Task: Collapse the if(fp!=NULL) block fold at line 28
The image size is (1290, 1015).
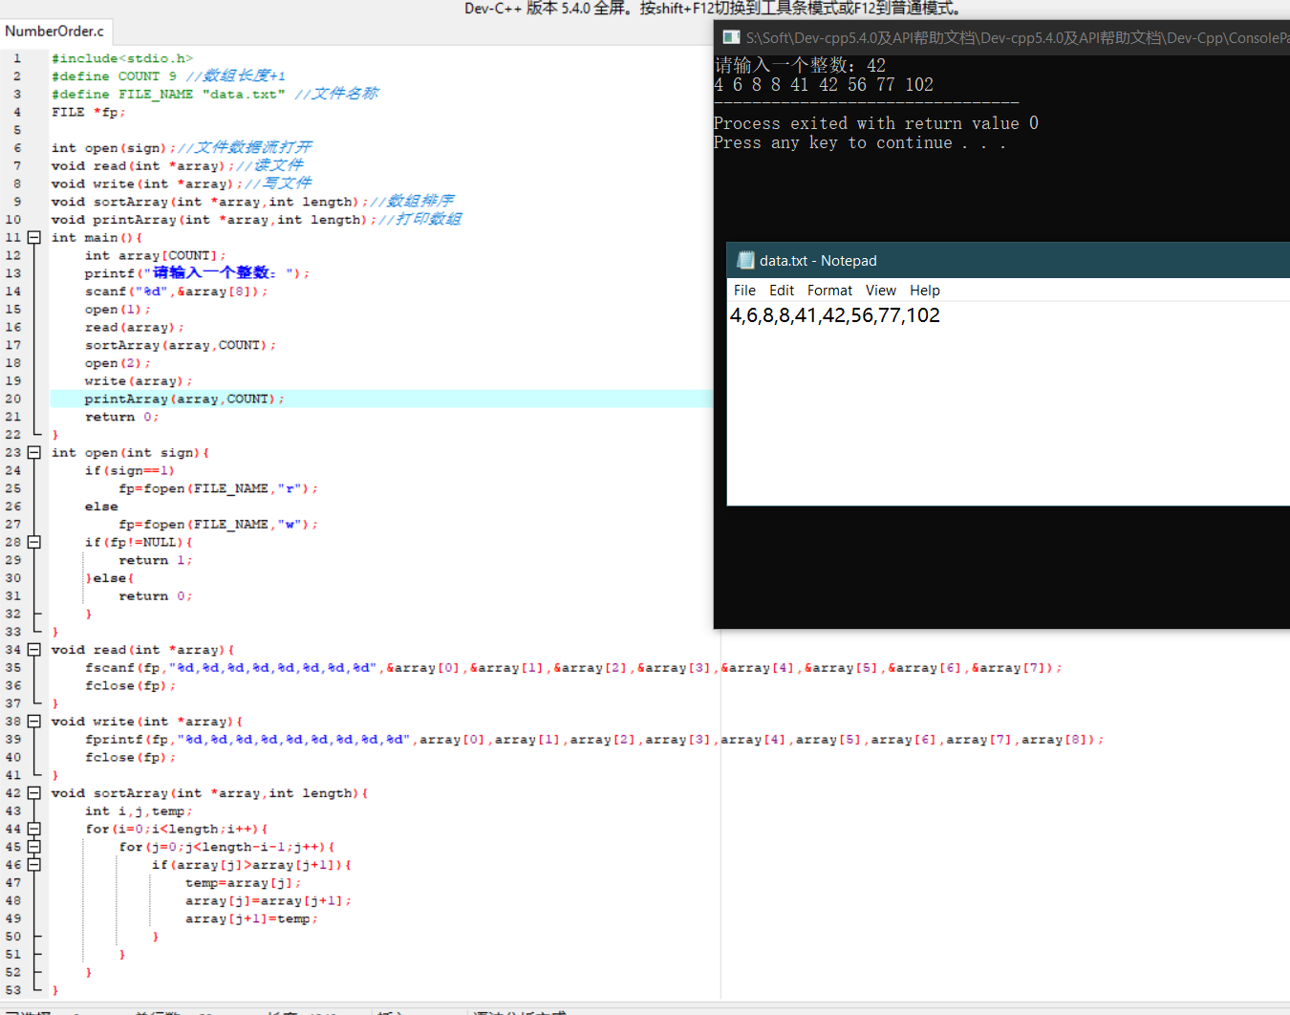Action: coord(34,542)
